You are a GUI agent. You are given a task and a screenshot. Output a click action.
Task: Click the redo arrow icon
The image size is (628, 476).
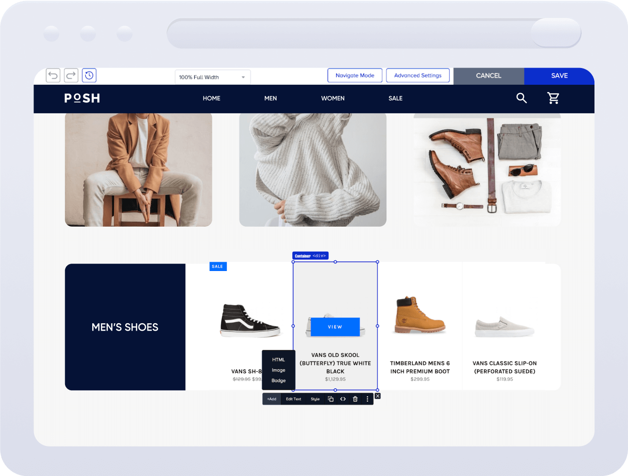[71, 75]
